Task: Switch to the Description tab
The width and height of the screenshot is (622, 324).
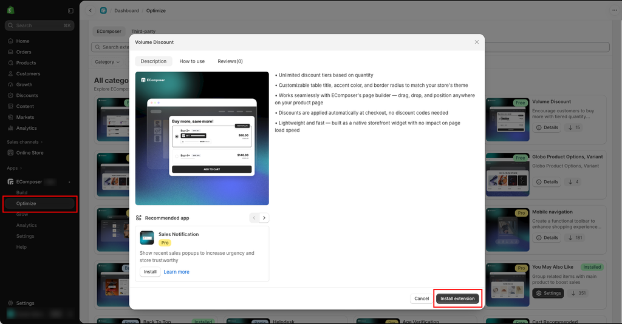Action: tap(154, 61)
